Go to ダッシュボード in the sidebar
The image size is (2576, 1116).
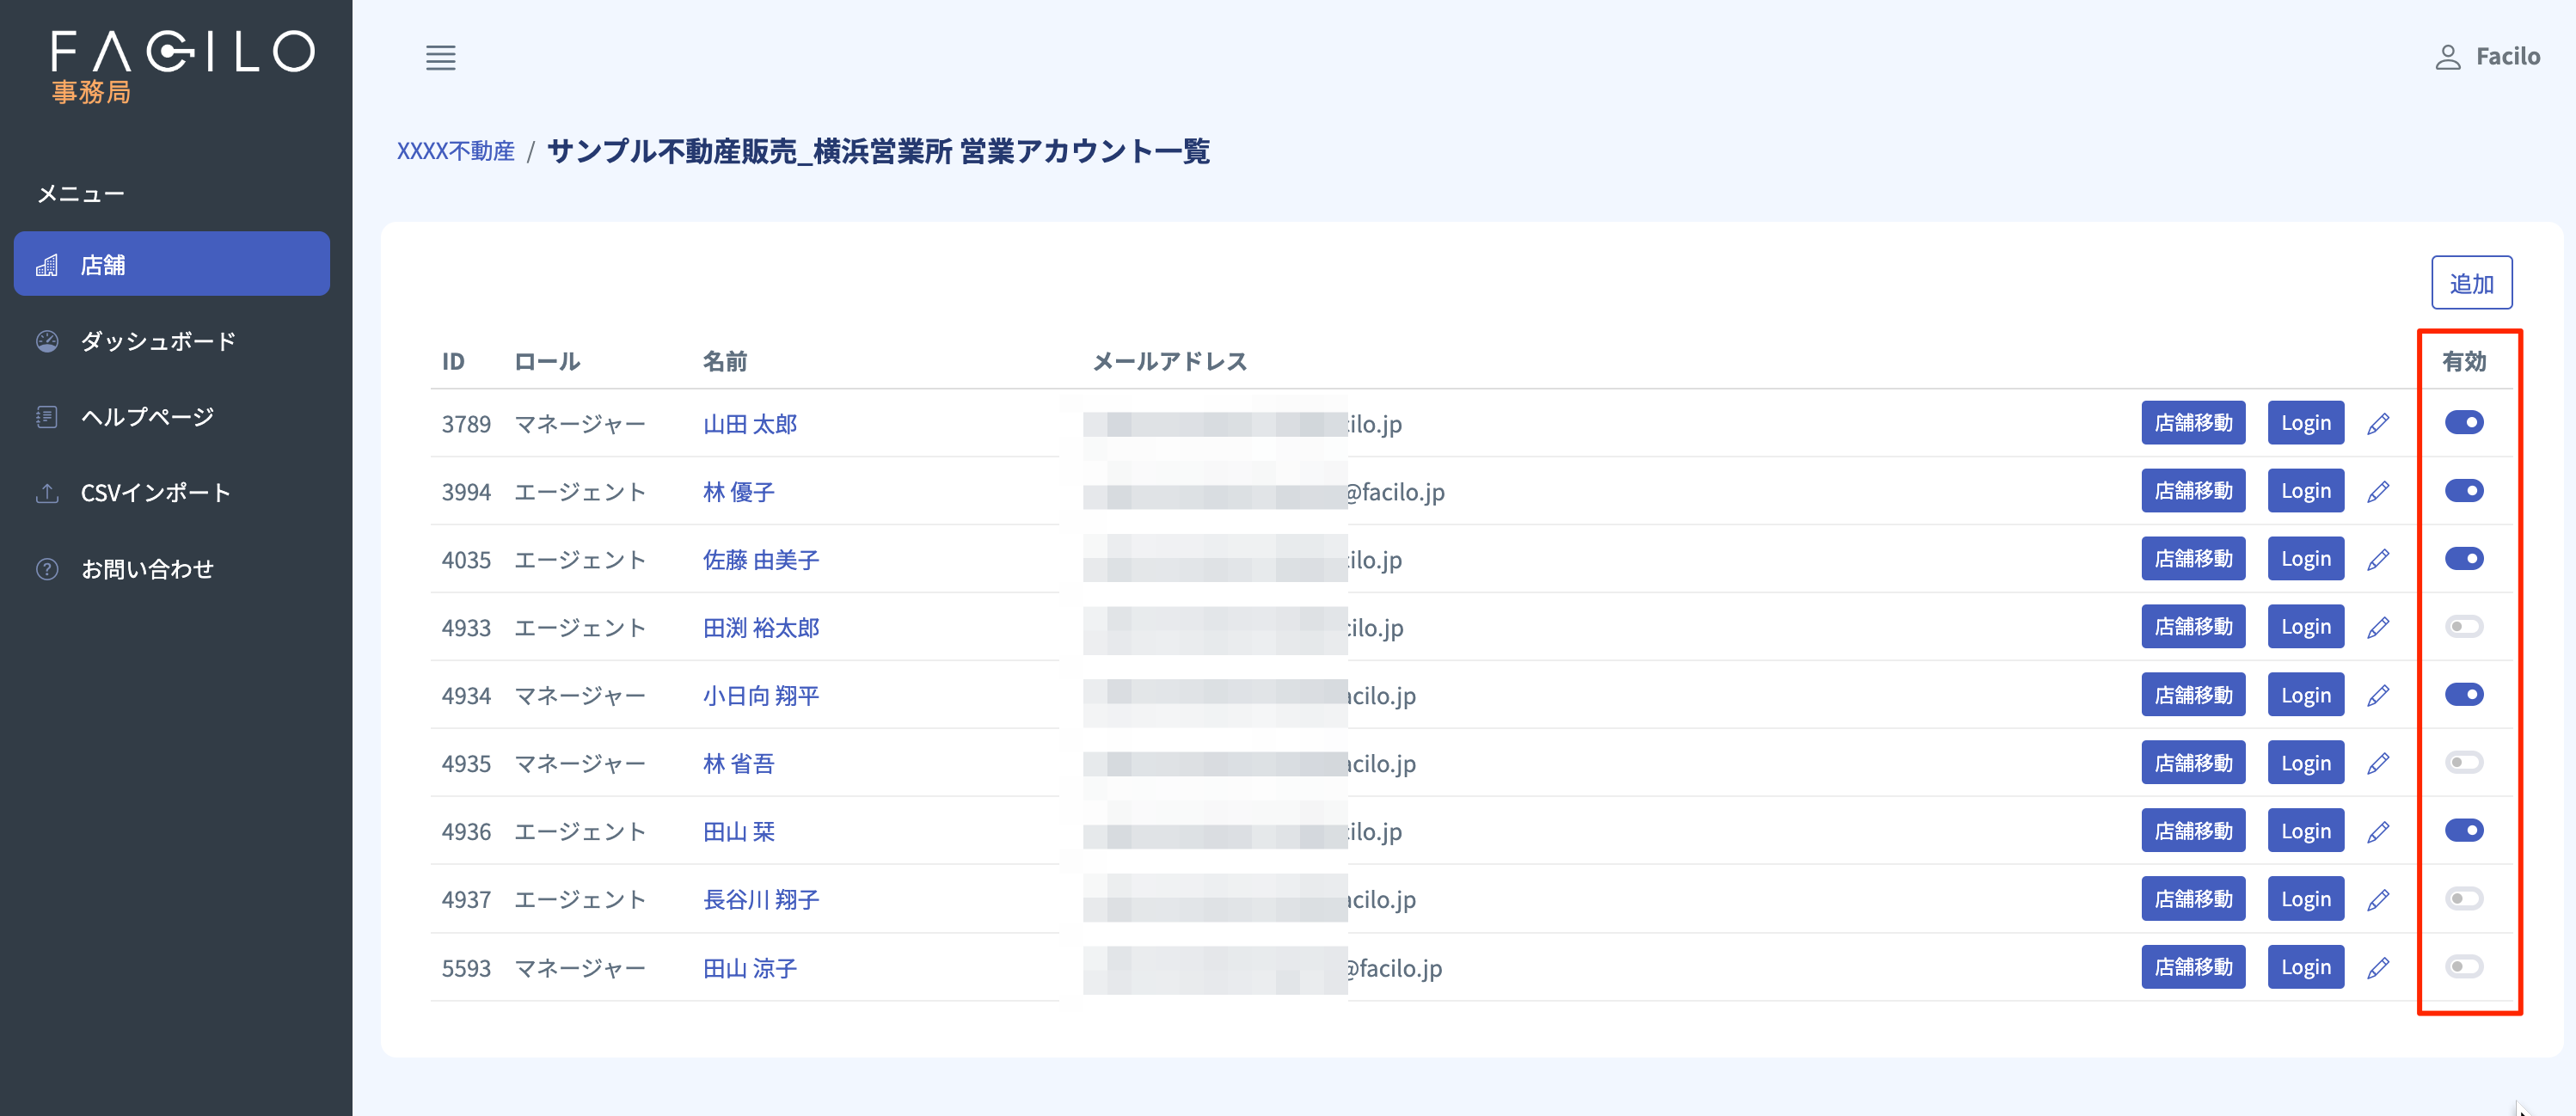(x=172, y=341)
